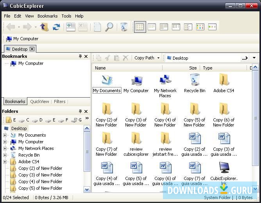
Task: Go up one folder level
Action: tap(44, 27)
